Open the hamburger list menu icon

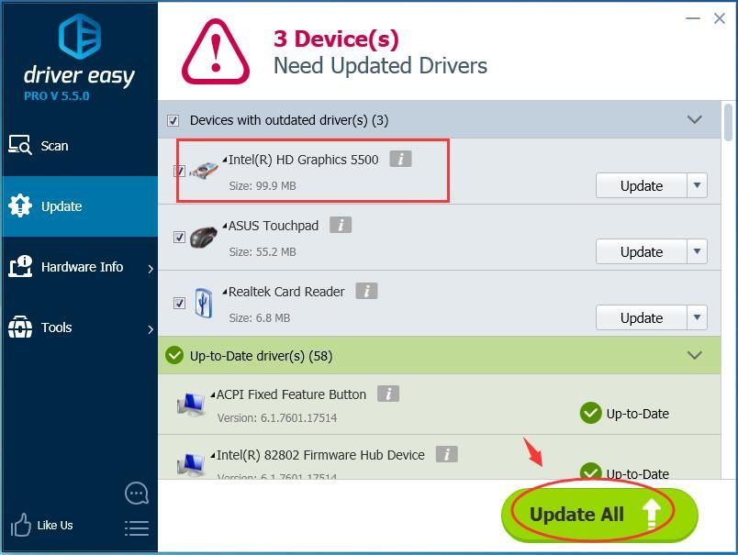coord(136,527)
